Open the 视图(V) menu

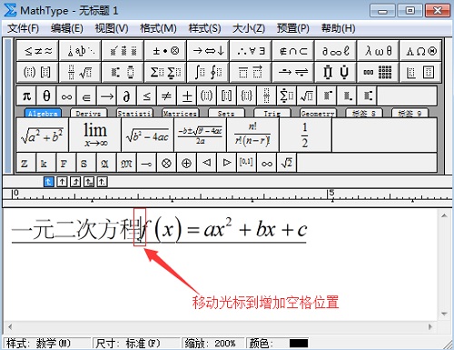pos(112,28)
